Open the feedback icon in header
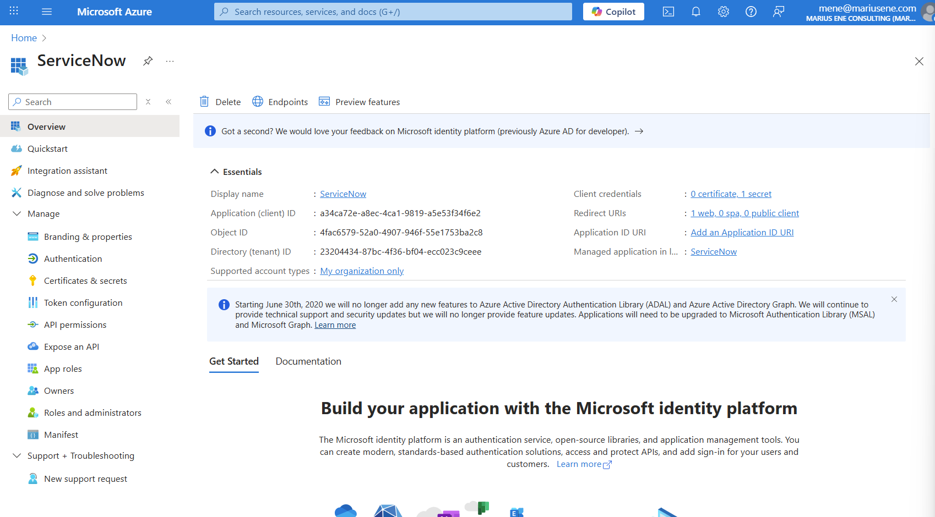The image size is (935, 517). (x=779, y=12)
